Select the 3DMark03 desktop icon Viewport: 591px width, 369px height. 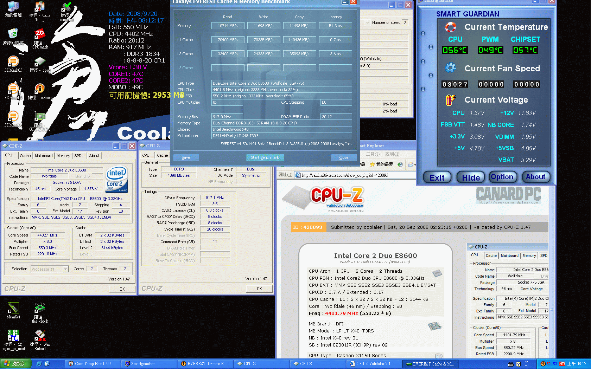point(13,64)
